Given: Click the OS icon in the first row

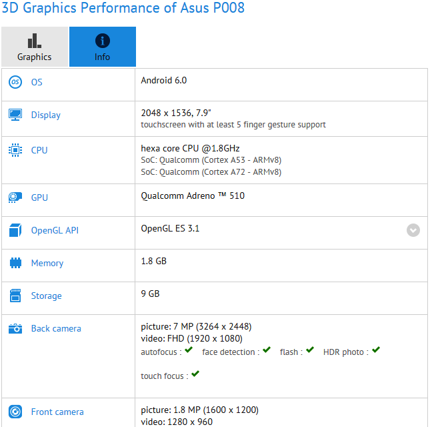Looking at the screenshot, I should pos(15,82).
